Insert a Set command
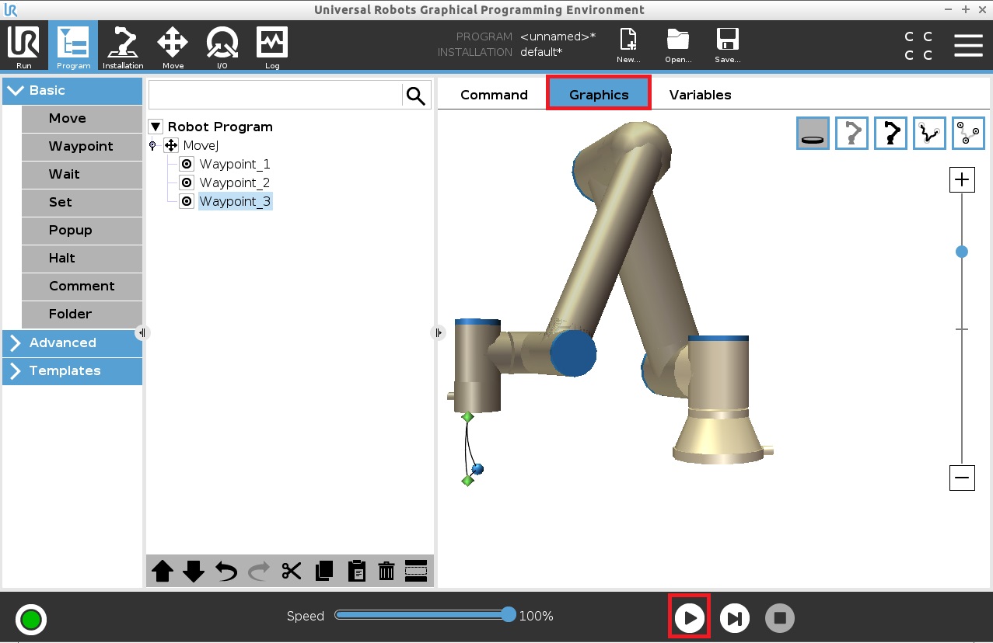This screenshot has width=993, height=643. [x=82, y=202]
